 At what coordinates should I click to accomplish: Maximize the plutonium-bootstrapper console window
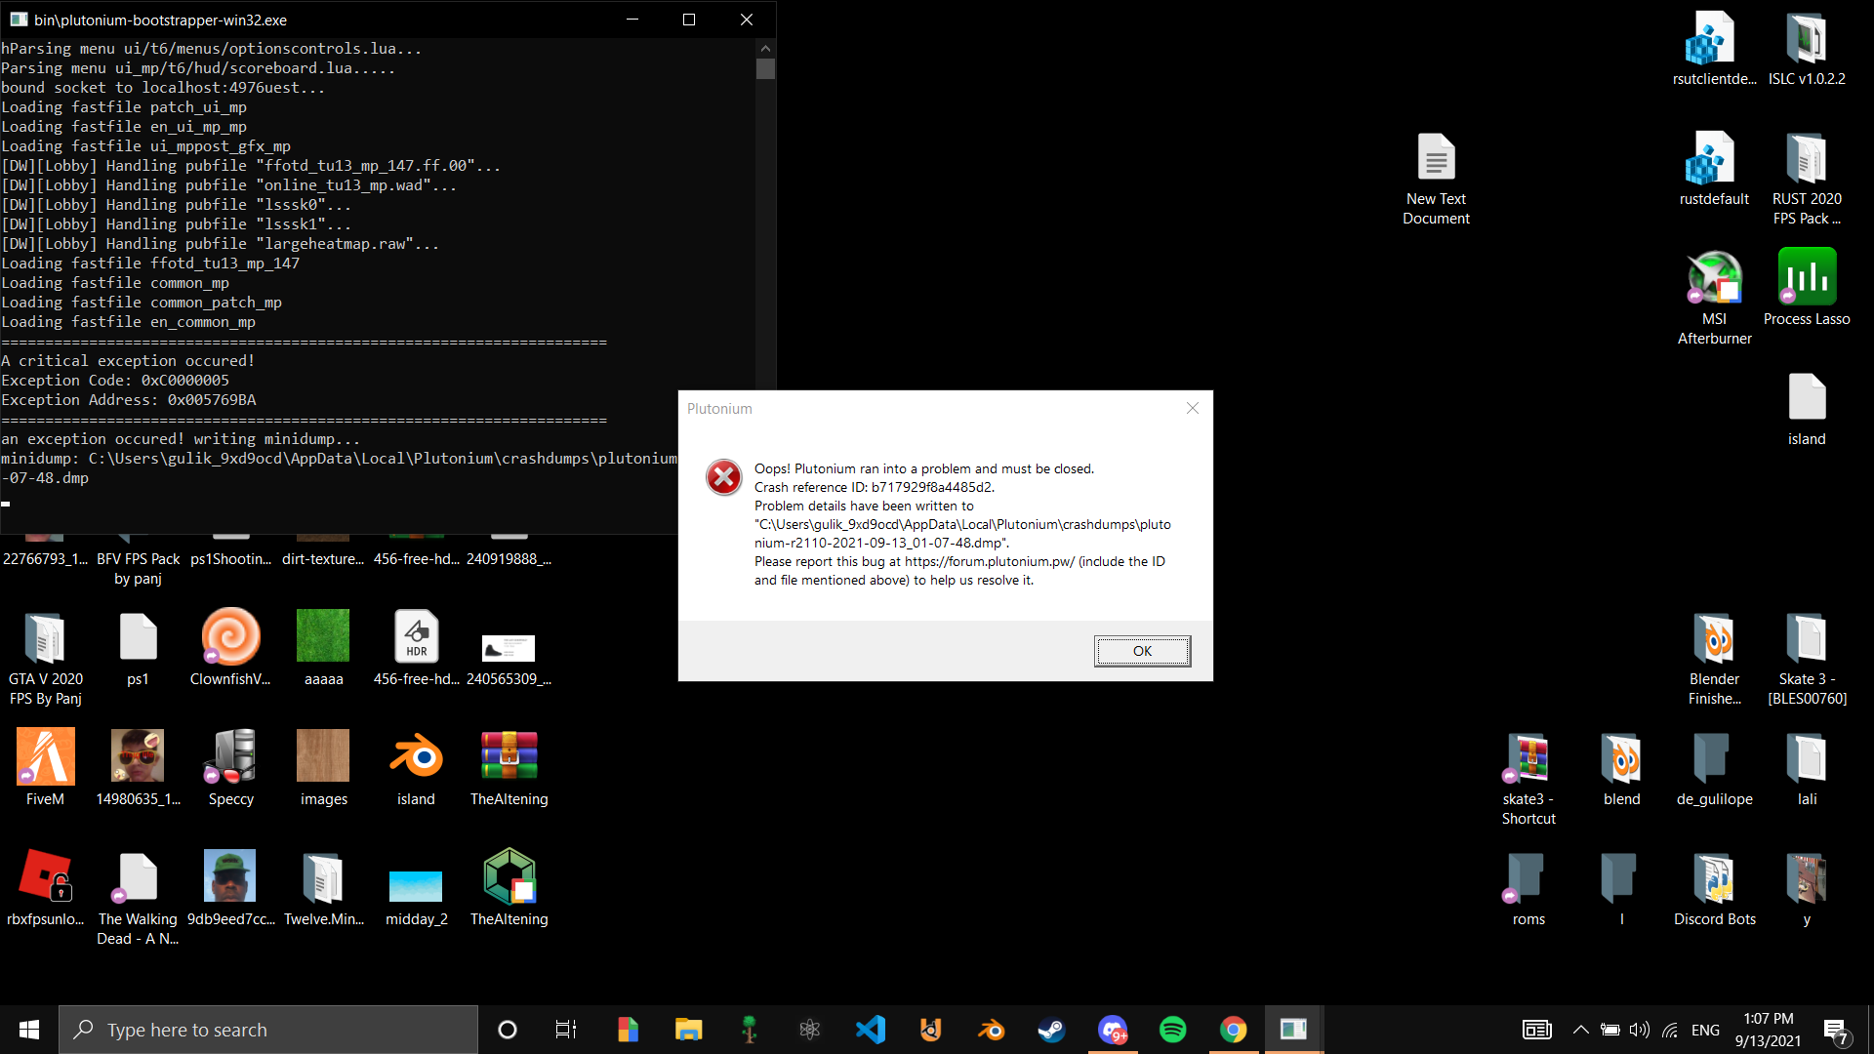point(689,20)
